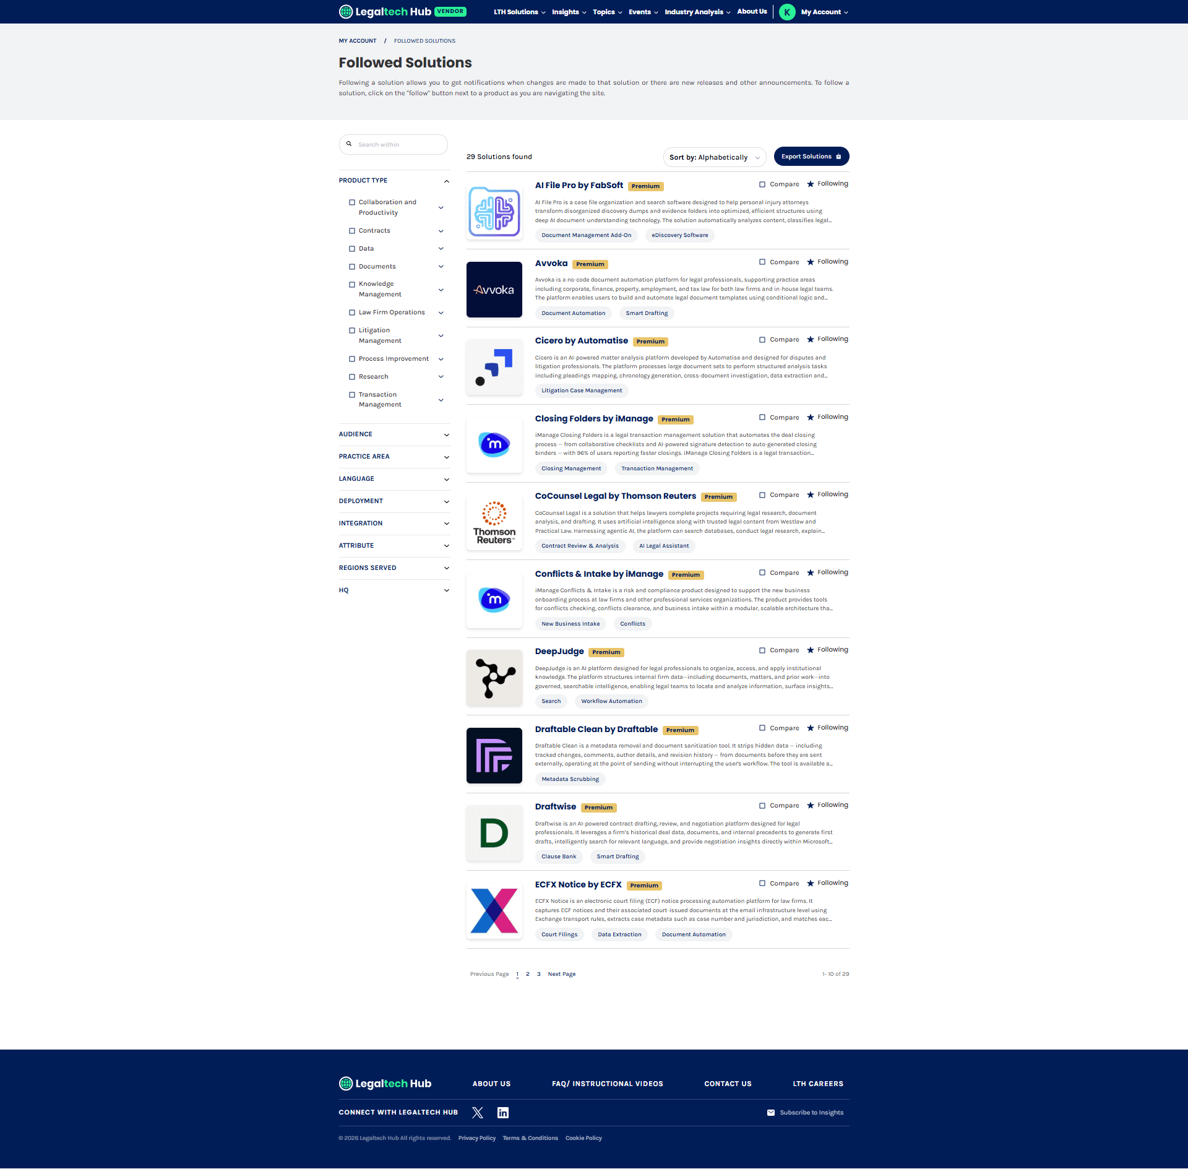Viewport: 1188px width, 1169px height.
Task: Expand the Law Firm Operations subcategories
Action: pyautogui.click(x=441, y=313)
